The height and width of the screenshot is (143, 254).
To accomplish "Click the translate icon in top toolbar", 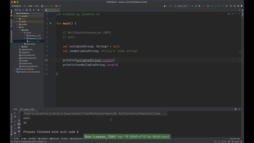I will click(231, 6).
